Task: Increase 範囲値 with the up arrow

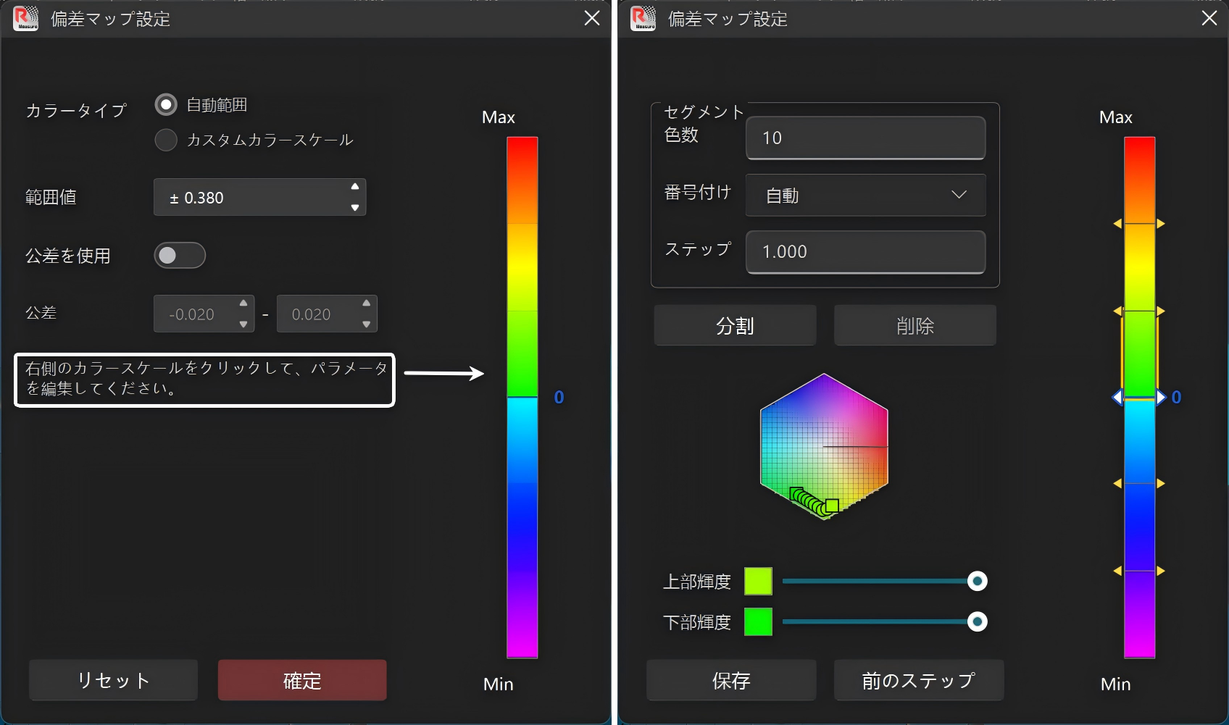Action: 355,187
